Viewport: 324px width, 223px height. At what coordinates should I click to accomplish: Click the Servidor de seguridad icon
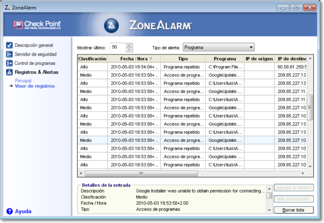click(9, 55)
